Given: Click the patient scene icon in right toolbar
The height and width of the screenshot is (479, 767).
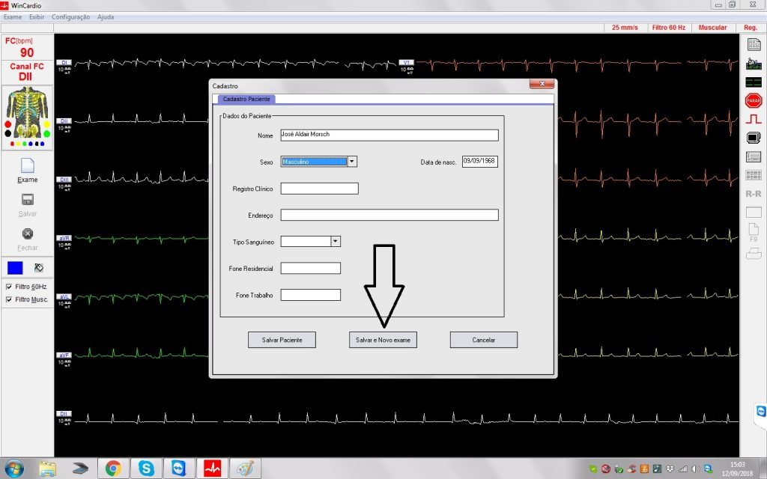Looking at the screenshot, I should coord(754,64).
